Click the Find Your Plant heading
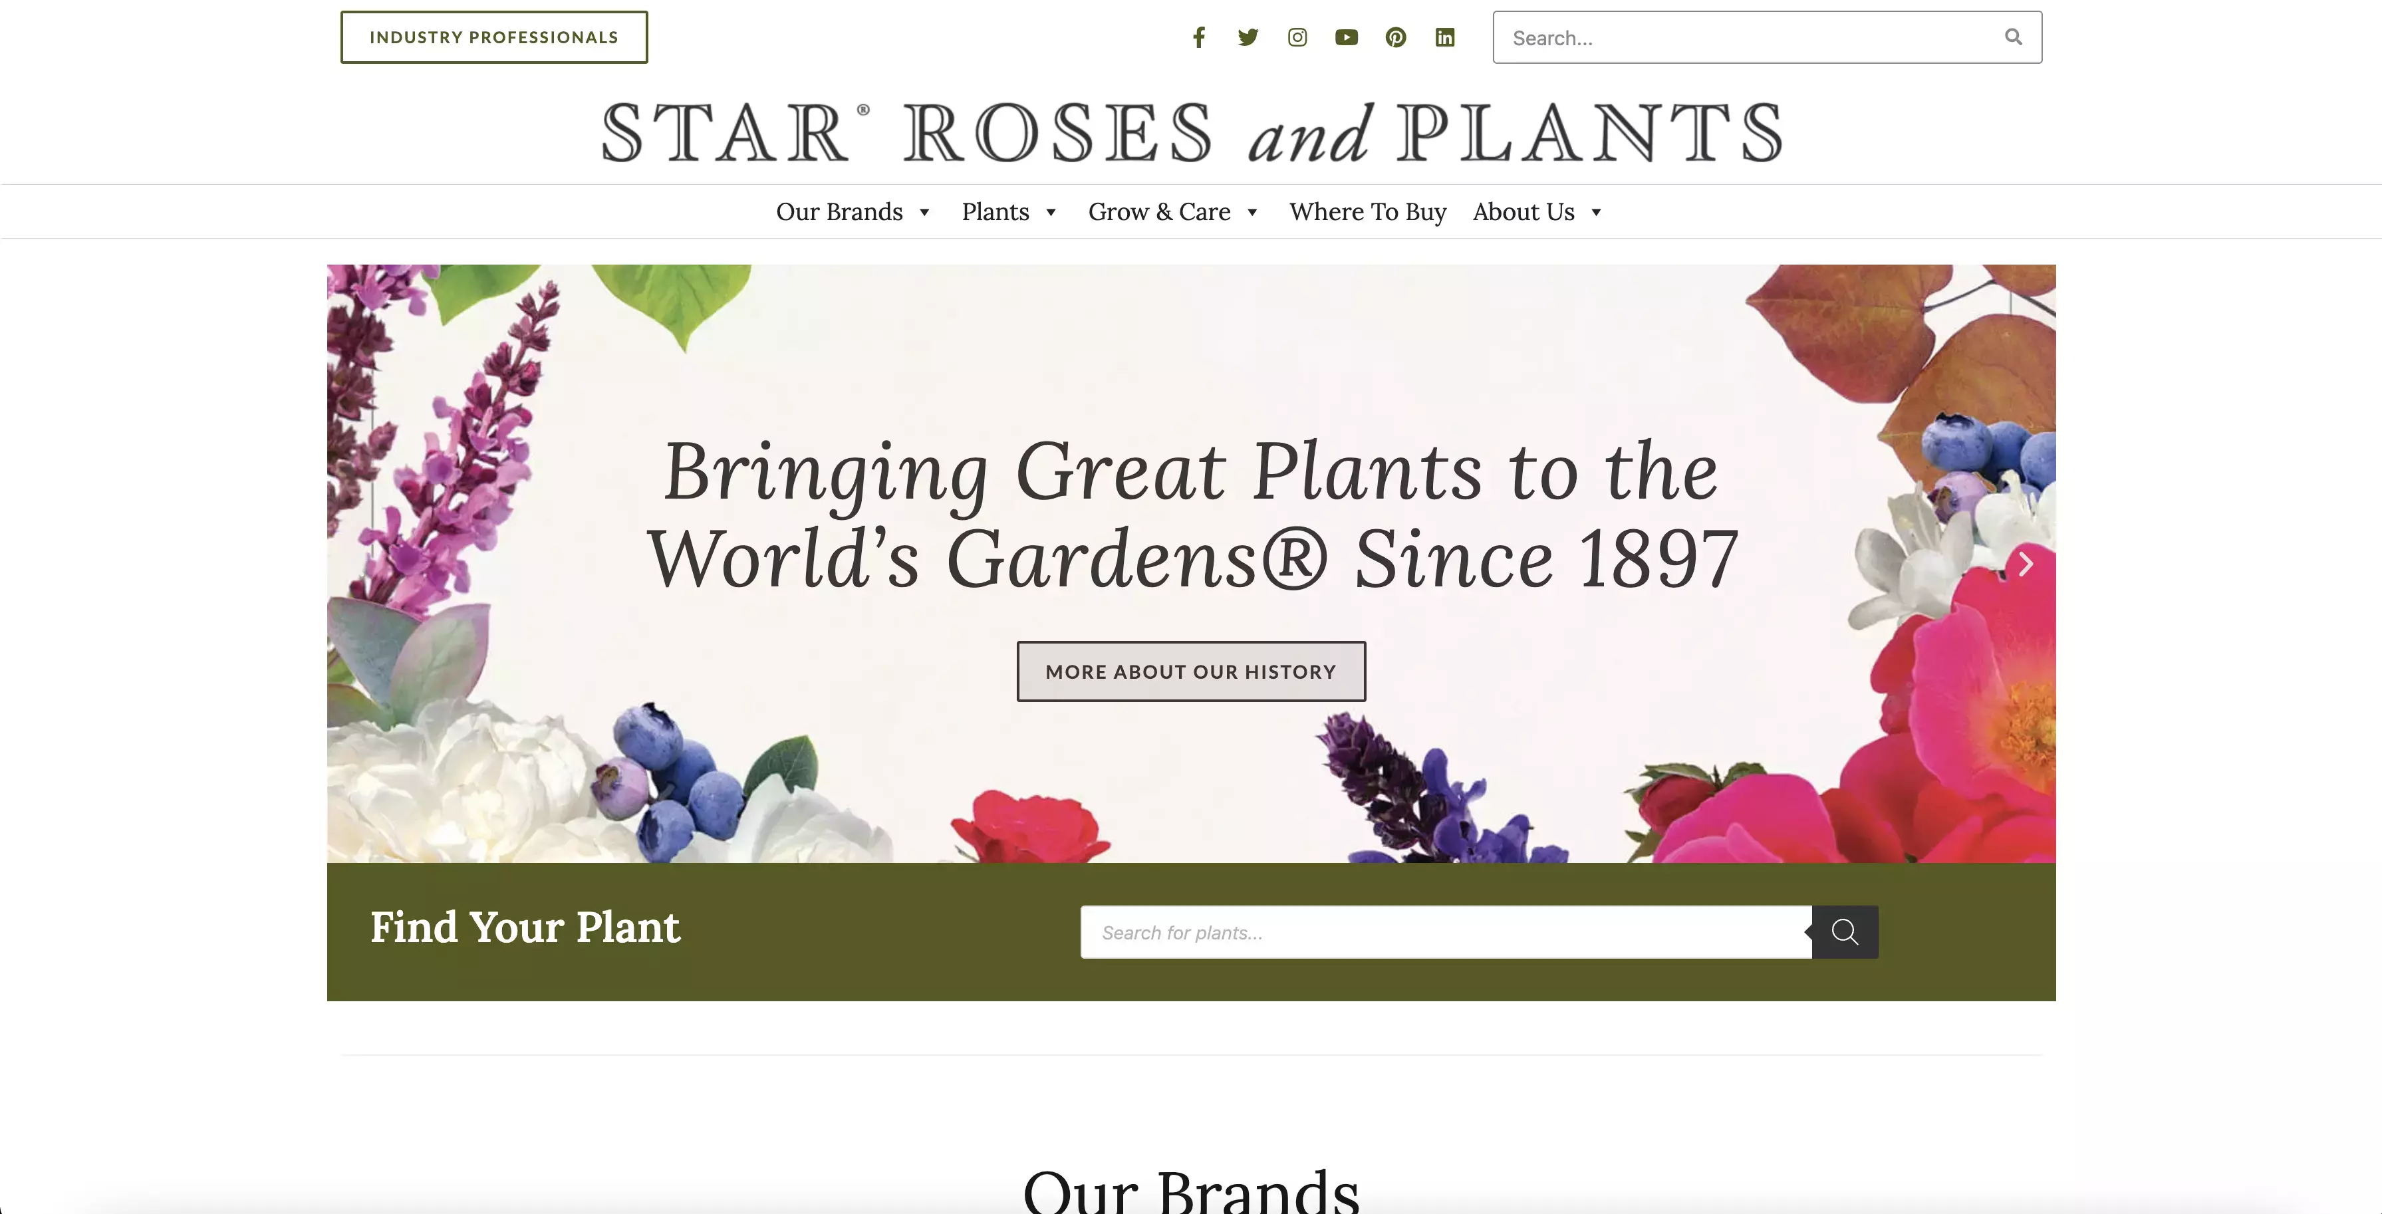The width and height of the screenshot is (2382, 1214). pyautogui.click(x=525, y=927)
